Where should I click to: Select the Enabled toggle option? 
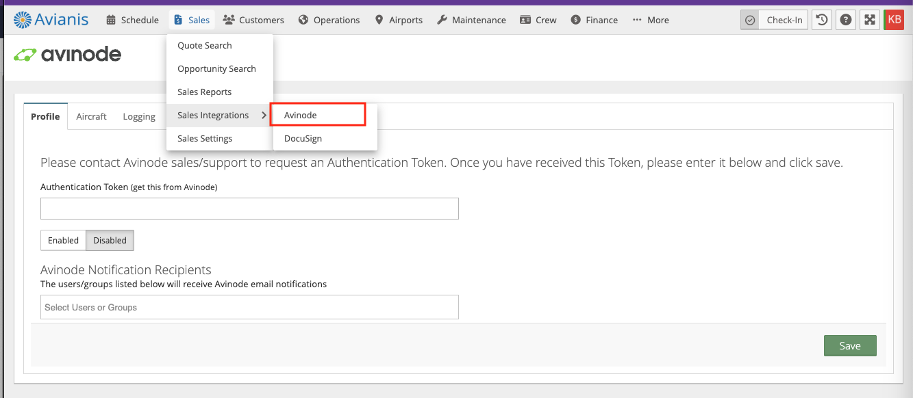(63, 240)
